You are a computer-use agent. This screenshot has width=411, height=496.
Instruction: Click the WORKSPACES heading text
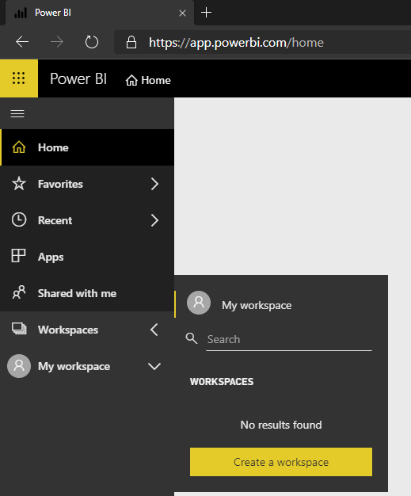click(222, 381)
